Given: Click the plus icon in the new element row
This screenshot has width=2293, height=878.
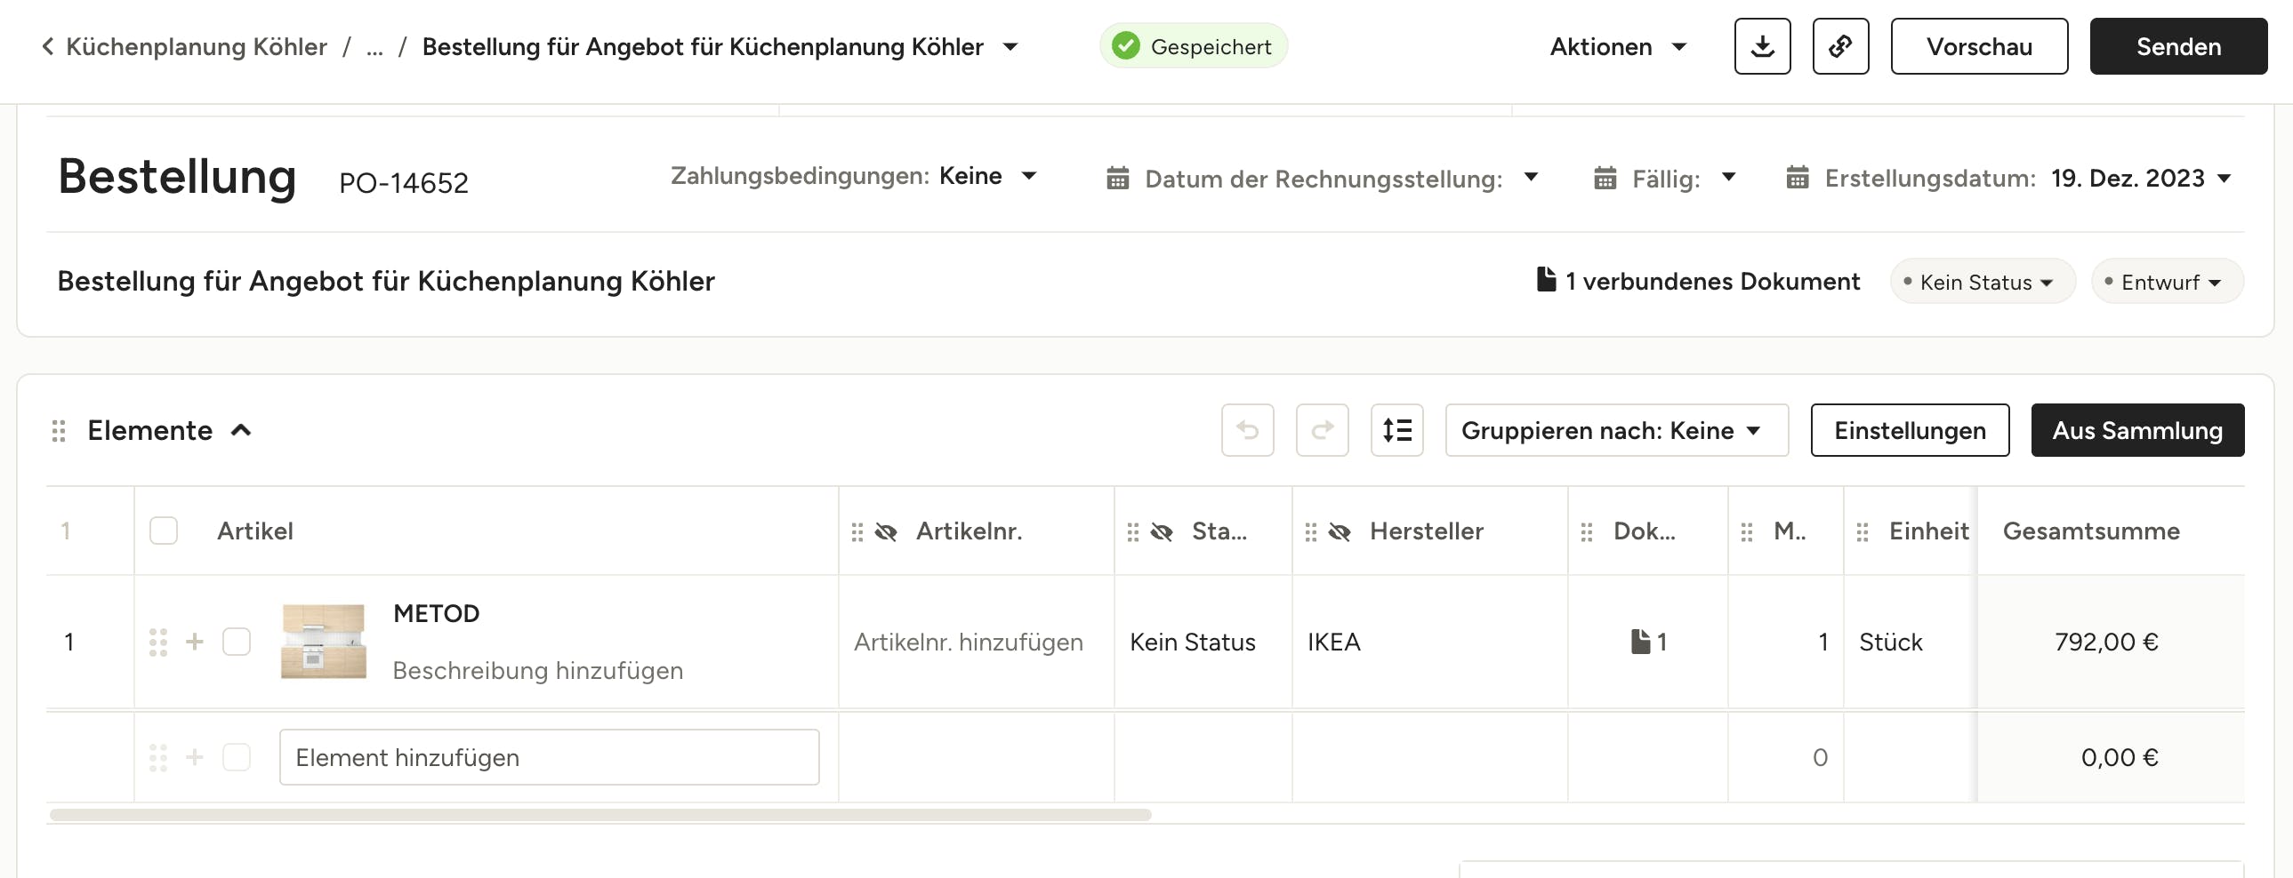Looking at the screenshot, I should pyautogui.click(x=195, y=757).
